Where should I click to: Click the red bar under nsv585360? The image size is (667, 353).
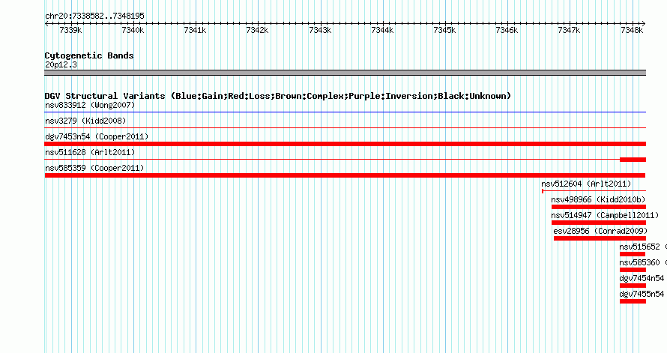[633, 270]
